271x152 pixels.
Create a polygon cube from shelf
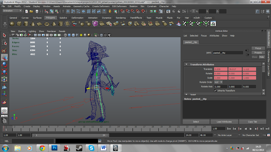point(19,24)
